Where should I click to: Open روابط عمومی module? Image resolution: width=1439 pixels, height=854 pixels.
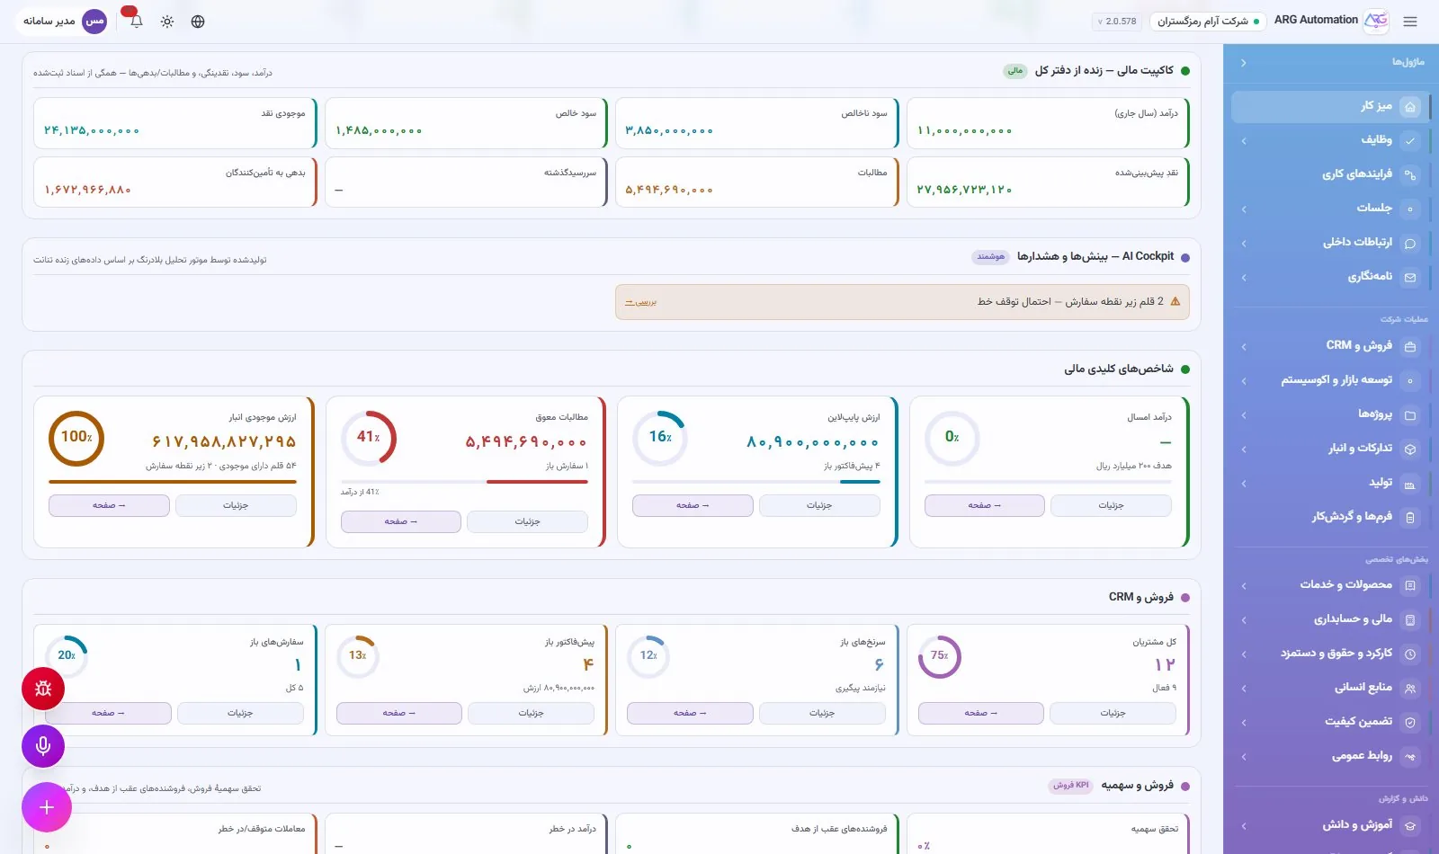point(1331,756)
